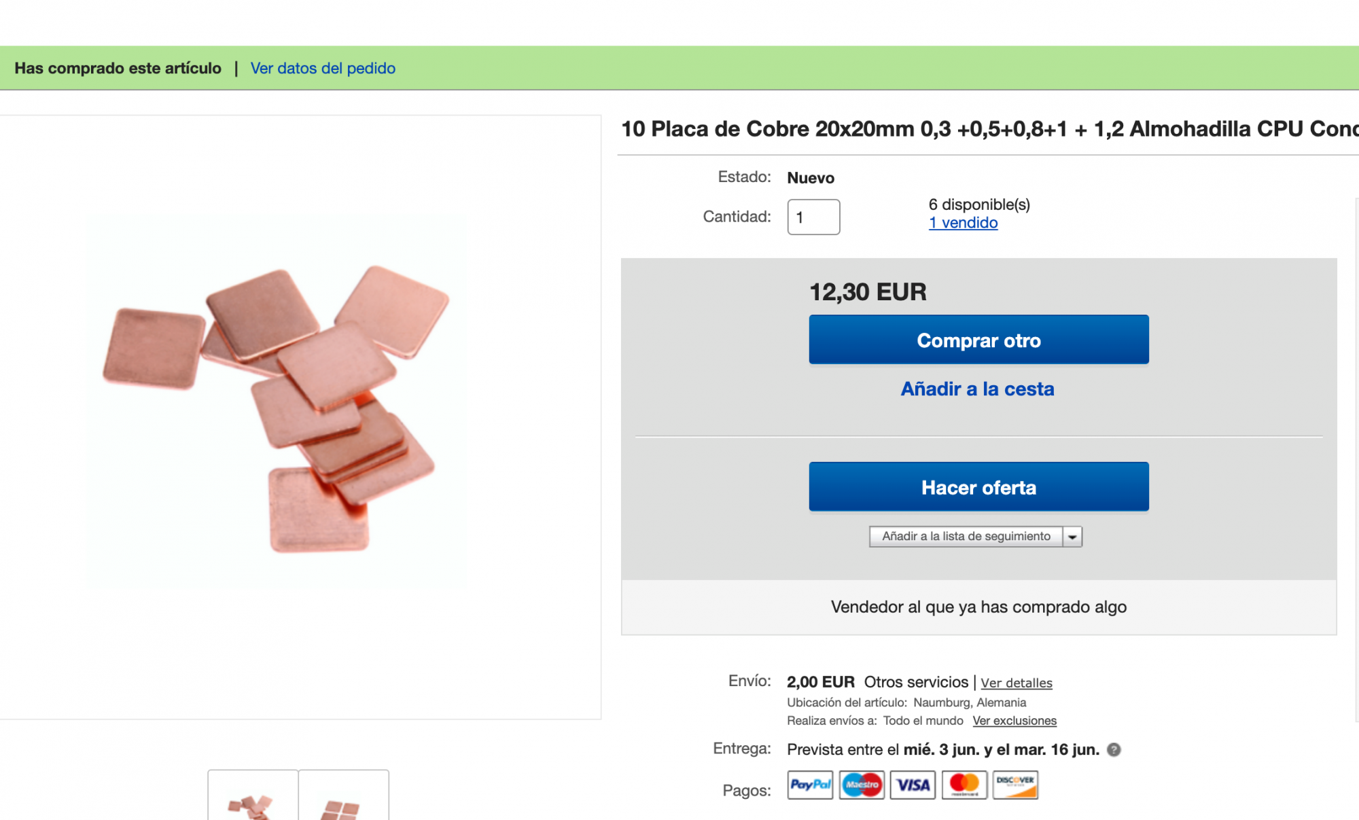Click the PayPal payment icon
The image size is (1359, 820).
click(810, 785)
